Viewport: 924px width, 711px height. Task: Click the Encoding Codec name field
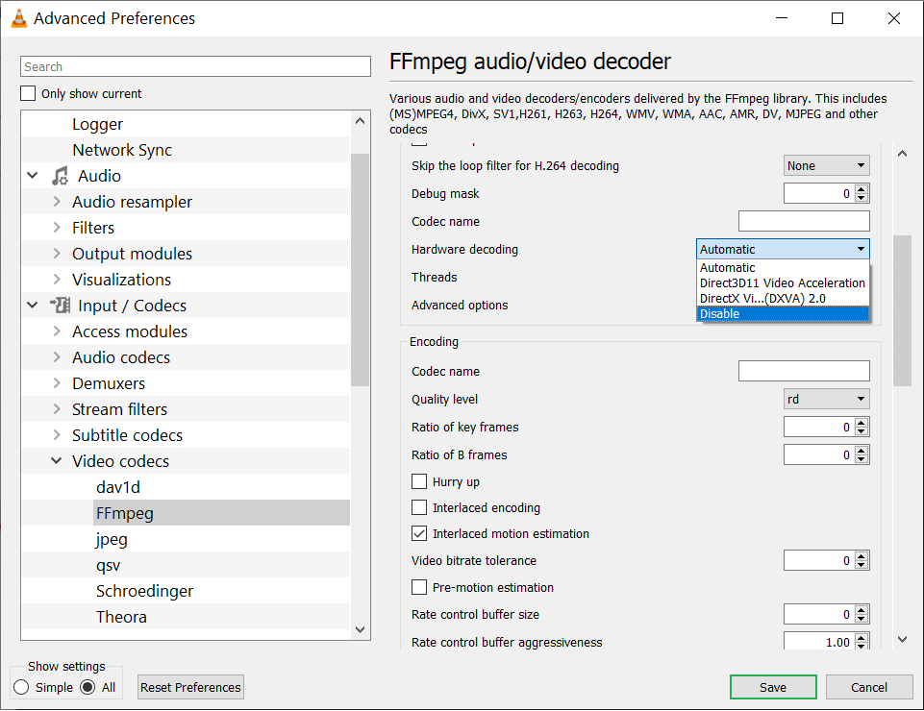tap(804, 371)
